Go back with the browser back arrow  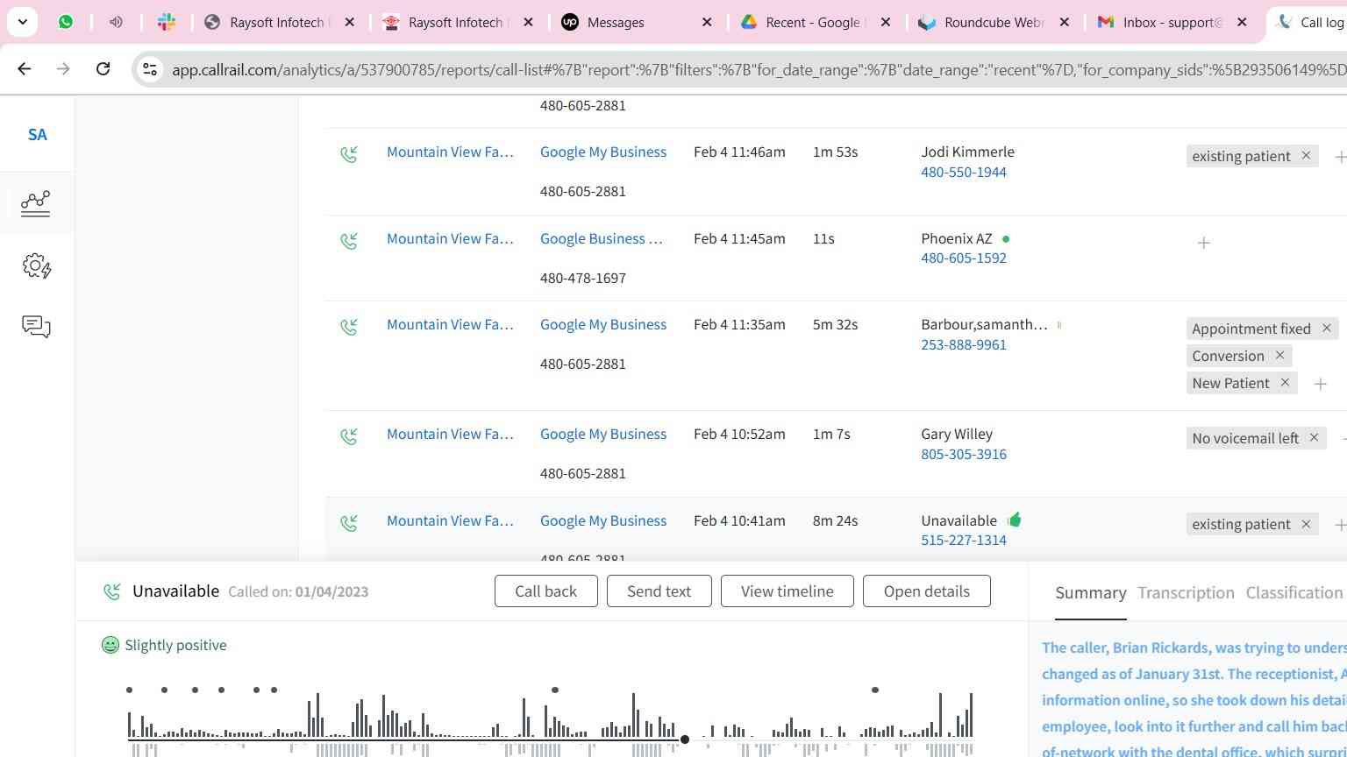(x=24, y=68)
